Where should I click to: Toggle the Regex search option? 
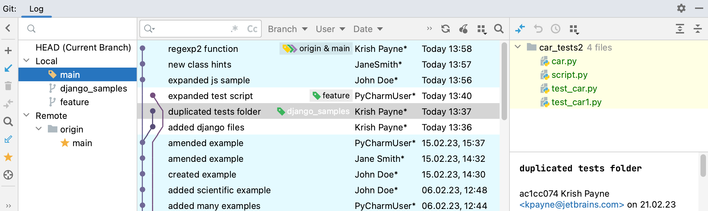(234, 29)
